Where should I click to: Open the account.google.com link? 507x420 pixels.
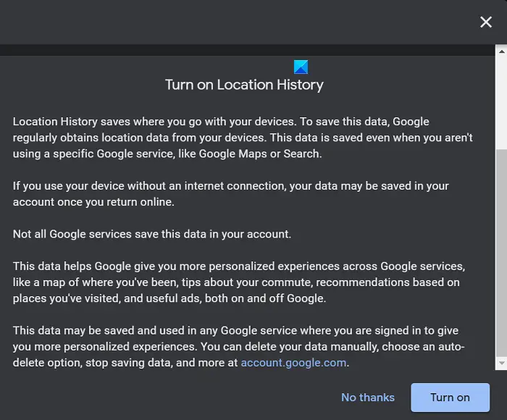293,363
